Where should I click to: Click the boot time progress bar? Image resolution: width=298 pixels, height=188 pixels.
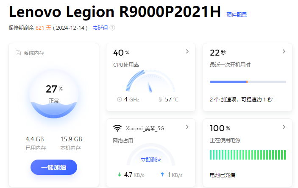248,81
